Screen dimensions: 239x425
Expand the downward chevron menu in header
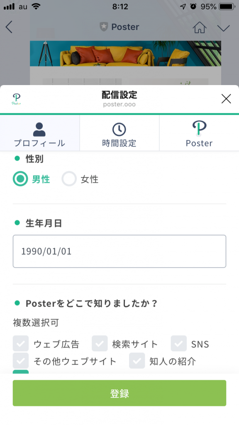(x=223, y=28)
